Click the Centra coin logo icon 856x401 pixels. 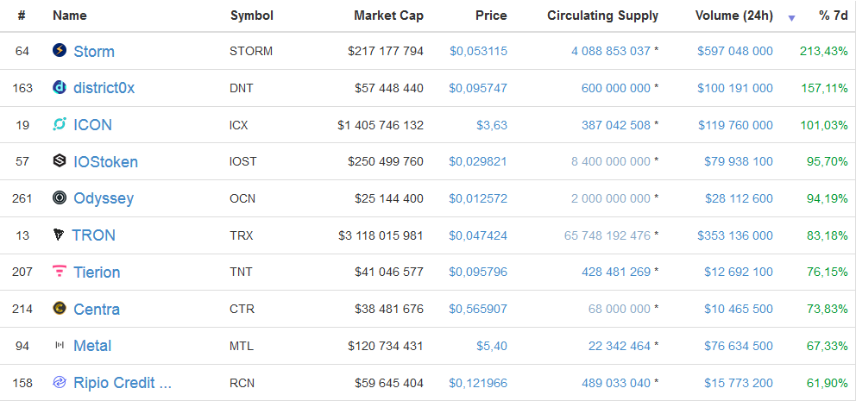pos(60,309)
